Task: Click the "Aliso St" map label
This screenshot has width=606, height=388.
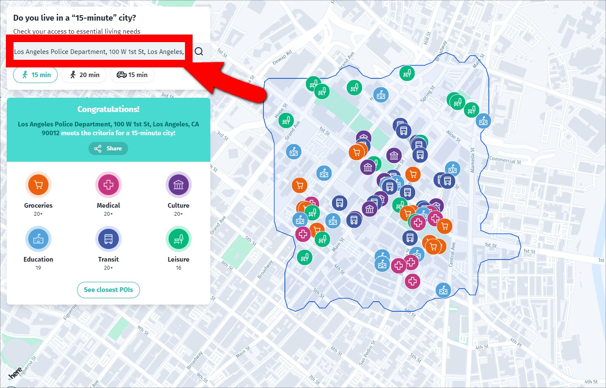Action: [x=453, y=136]
